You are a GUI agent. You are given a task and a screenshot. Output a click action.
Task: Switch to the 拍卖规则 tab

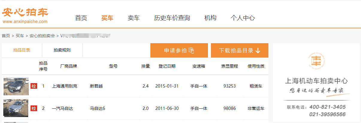click(62, 50)
